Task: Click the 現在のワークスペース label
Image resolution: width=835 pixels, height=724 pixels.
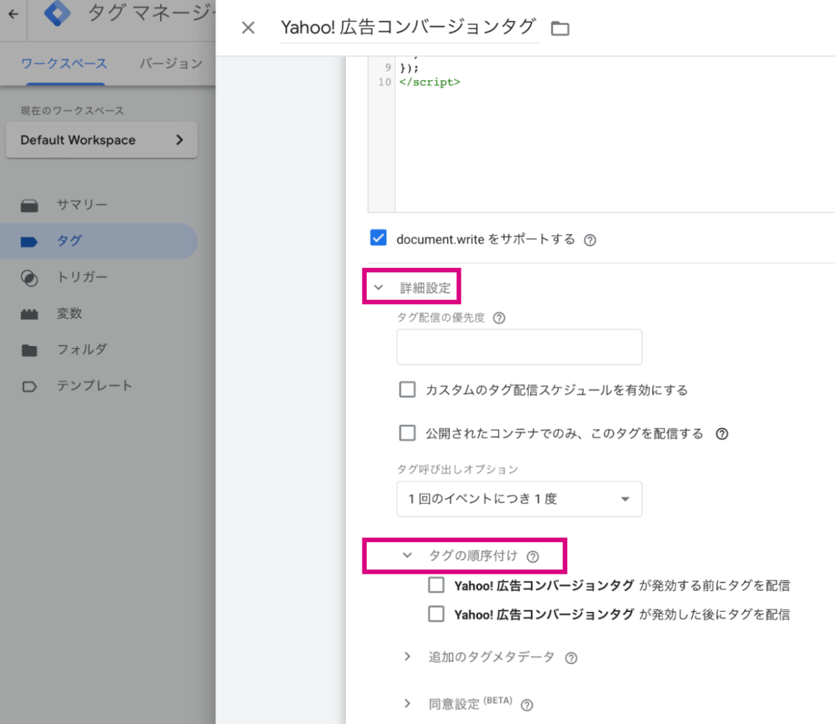Action: point(72,111)
